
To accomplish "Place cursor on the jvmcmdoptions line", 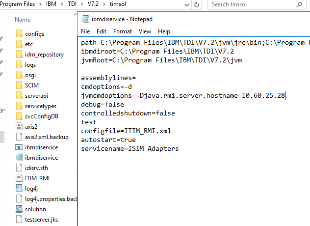I will 183,96.
